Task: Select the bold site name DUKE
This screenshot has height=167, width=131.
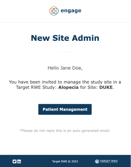Action: click(x=106, y=87)
